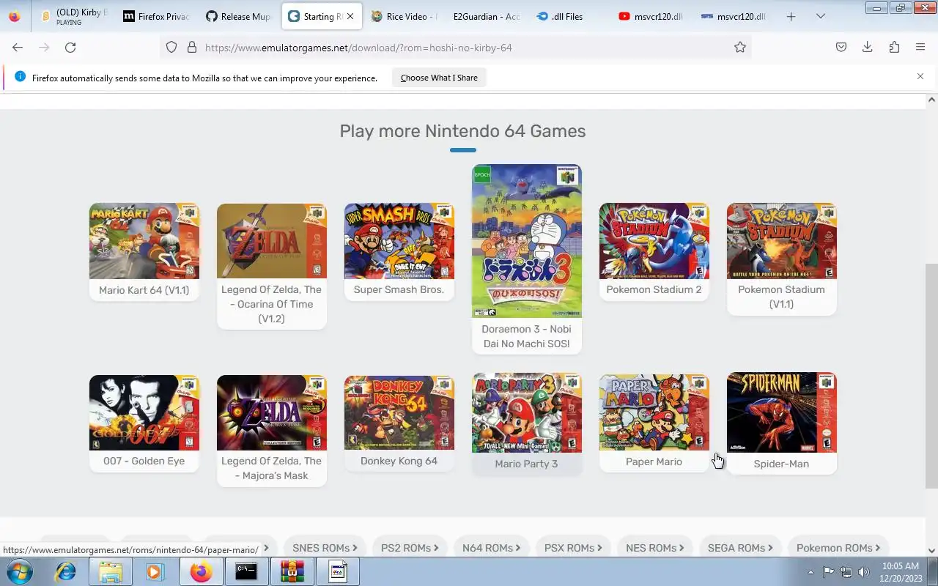Reload the current page
938x586 pixels.
pyautogui.click(x=70, y=47)
